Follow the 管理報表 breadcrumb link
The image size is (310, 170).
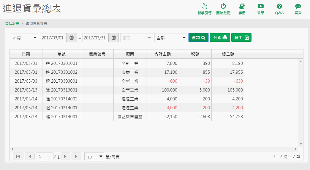[12, 24]
